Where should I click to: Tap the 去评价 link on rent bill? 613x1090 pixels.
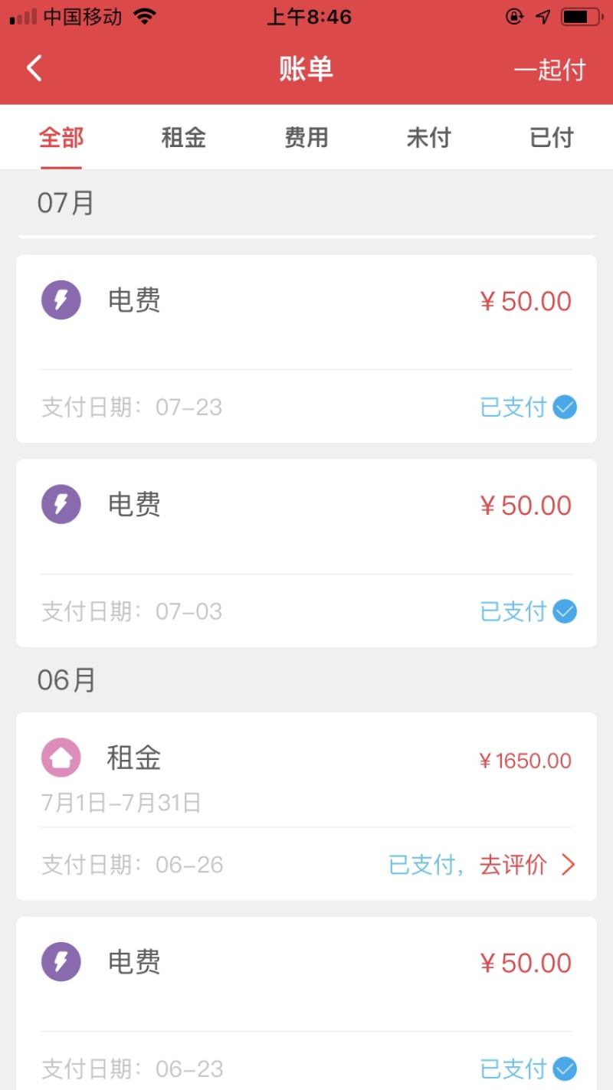tap(513, 865)
